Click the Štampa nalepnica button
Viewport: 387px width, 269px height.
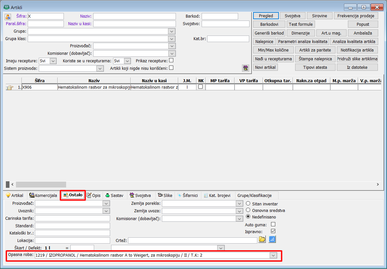(x=315, y=59)
